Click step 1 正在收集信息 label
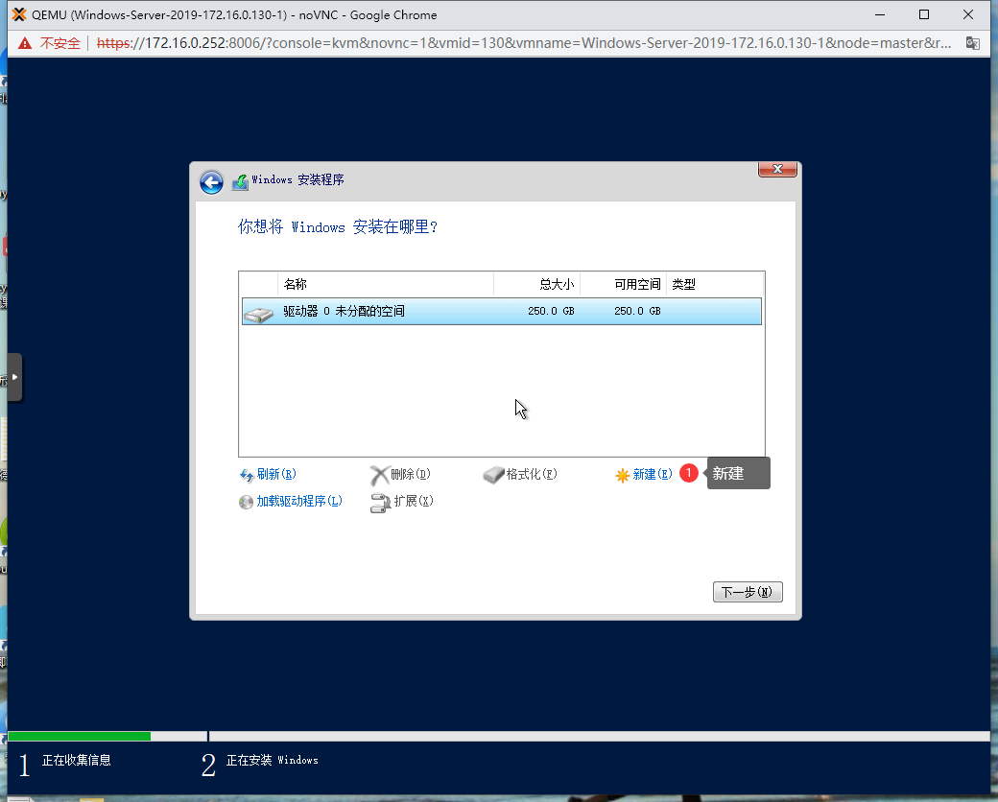Viewport: 998px width, 802px height. [77, 760]
